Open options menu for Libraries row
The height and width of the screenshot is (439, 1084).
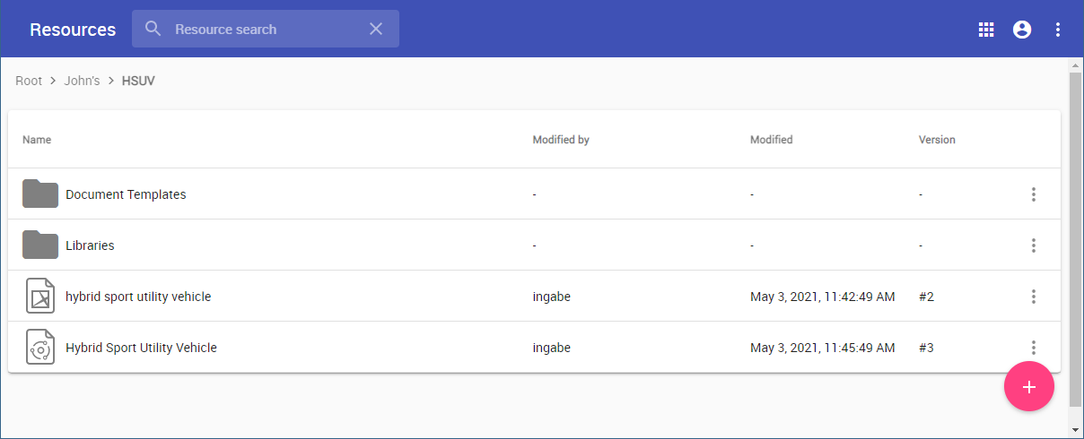1034,245
